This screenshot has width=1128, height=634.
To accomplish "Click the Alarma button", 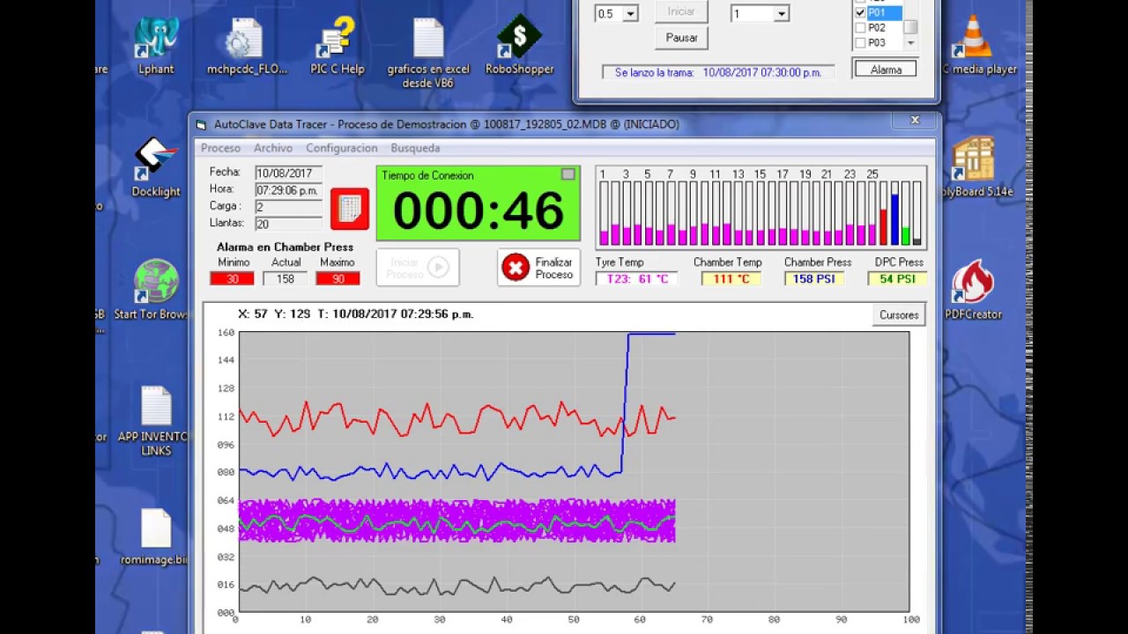I will click(x=886, y=70).
